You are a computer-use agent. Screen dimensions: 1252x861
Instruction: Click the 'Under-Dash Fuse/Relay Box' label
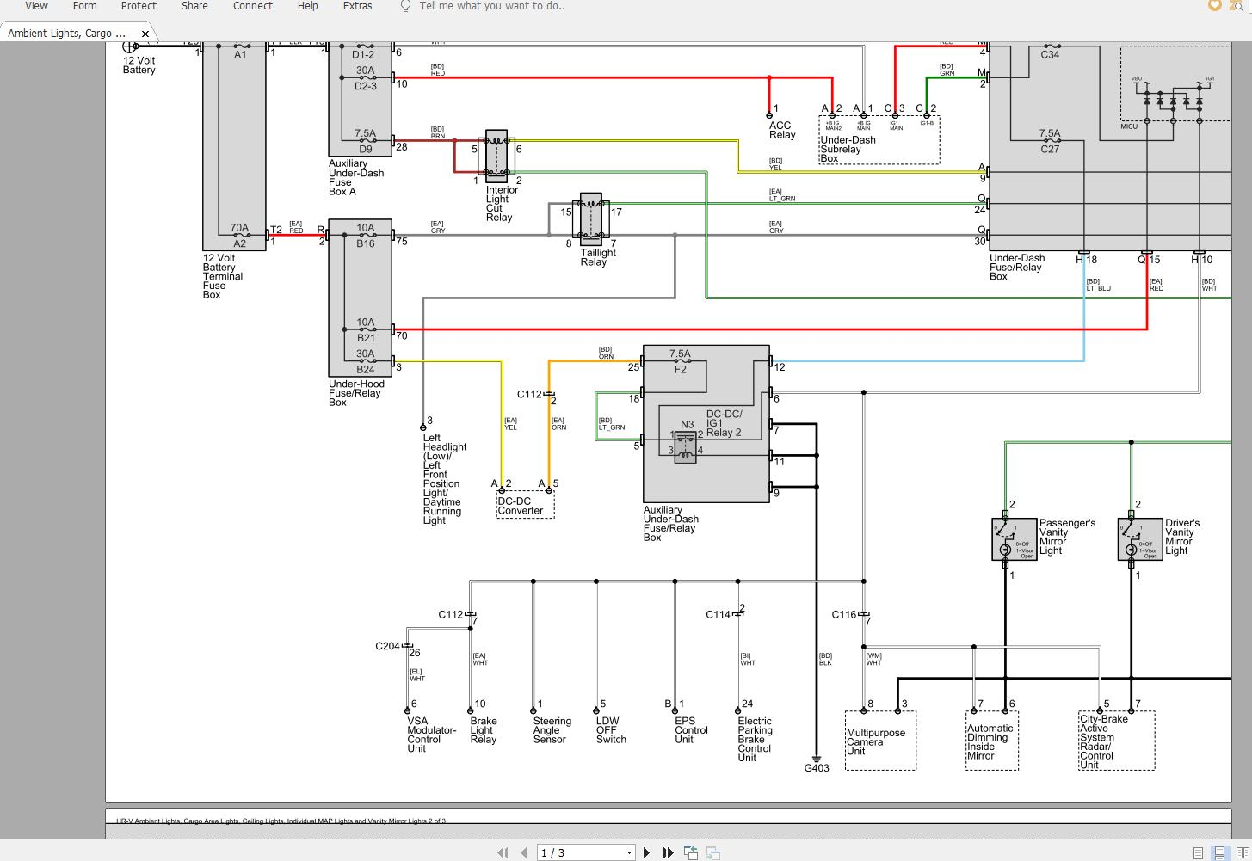point(1017,268)
